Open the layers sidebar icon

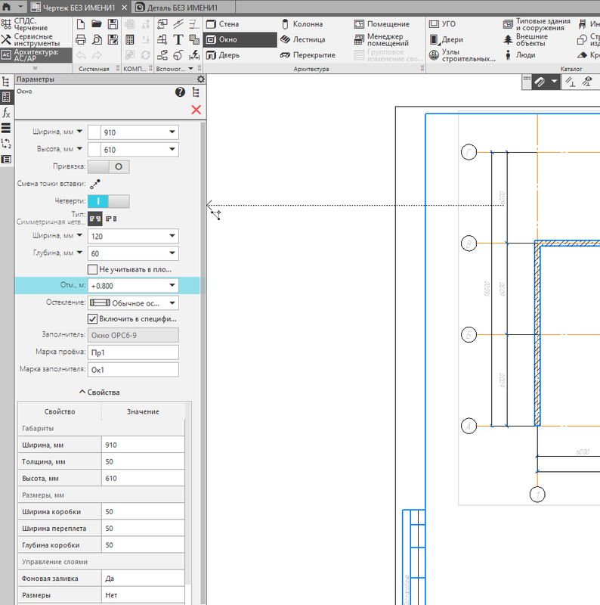click(x=6, y=128)
